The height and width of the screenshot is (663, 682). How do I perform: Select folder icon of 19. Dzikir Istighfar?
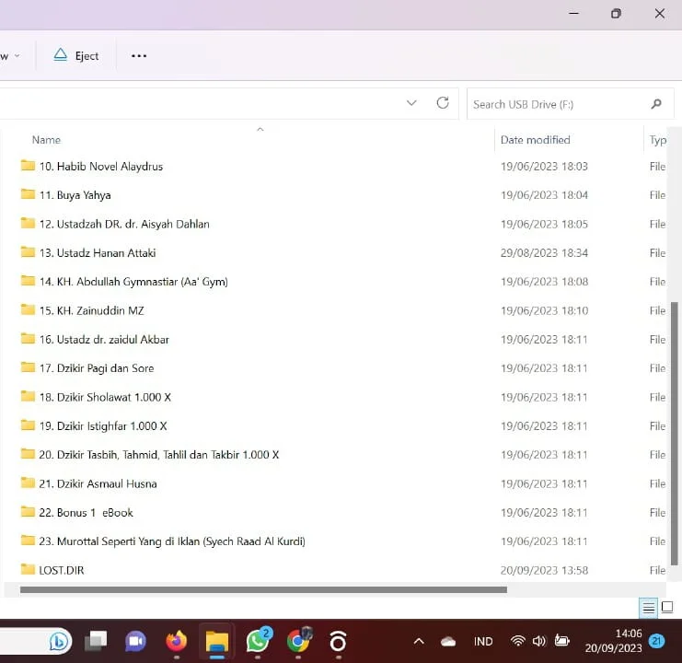(28, 425)
